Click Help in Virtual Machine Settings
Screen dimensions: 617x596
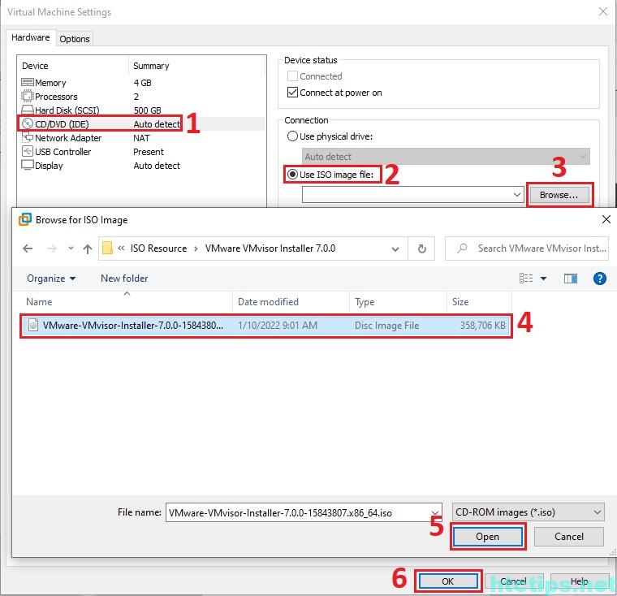point(579,581)
